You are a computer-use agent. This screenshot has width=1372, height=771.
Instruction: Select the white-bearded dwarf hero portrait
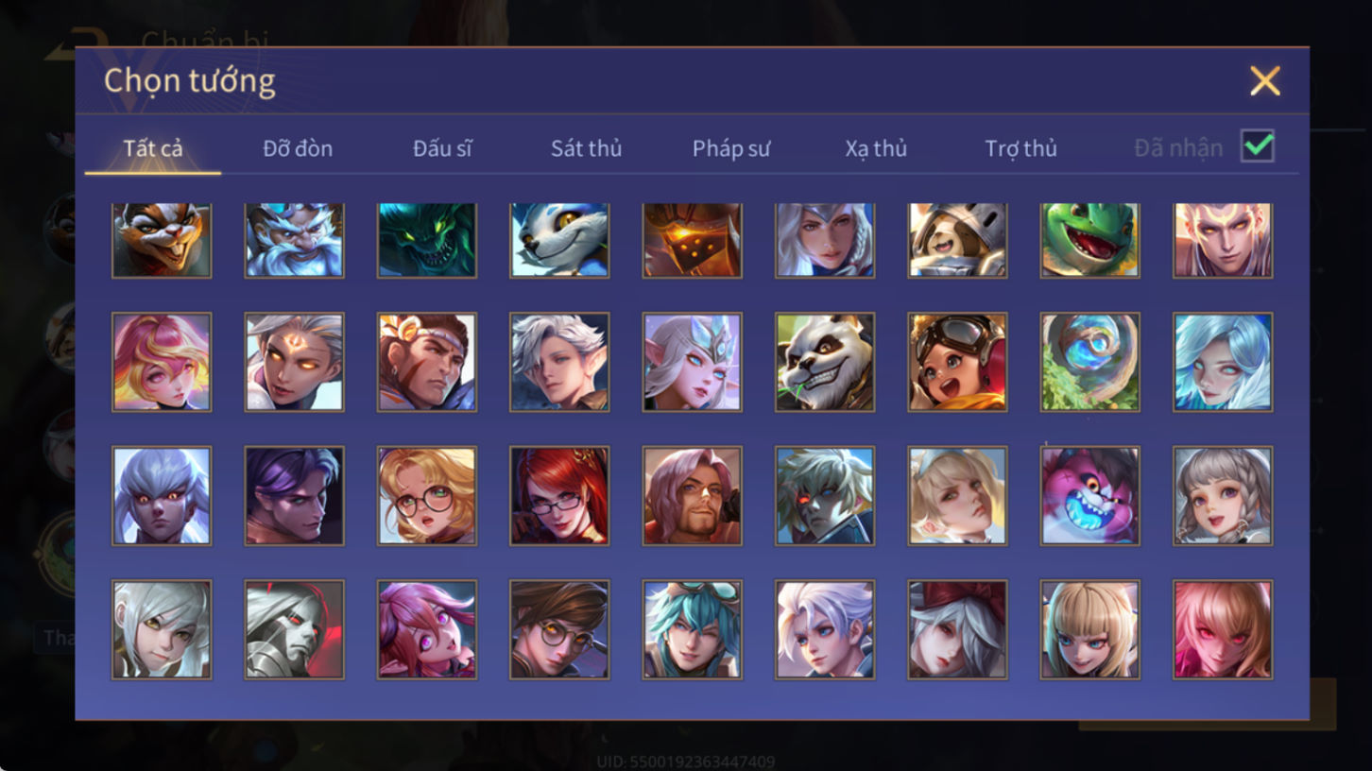294,240
